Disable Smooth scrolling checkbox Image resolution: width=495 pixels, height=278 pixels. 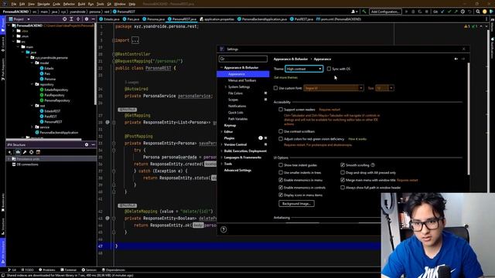(343, 164)
